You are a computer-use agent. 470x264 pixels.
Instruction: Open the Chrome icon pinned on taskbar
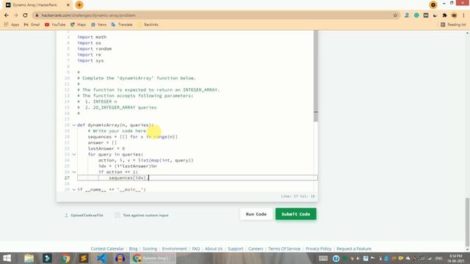(x=65, y=258)
